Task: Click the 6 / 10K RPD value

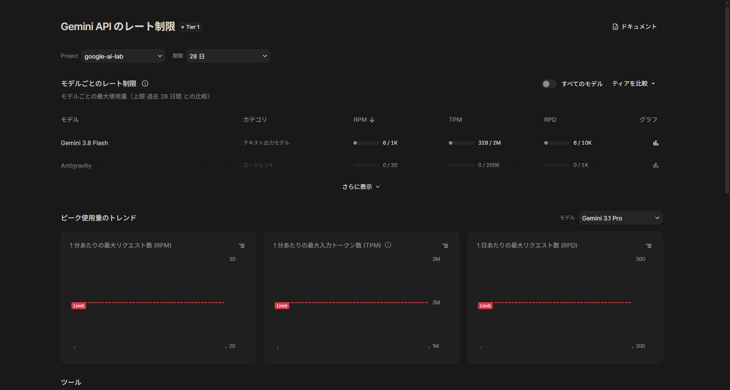Action: click(x=583, y=143)
